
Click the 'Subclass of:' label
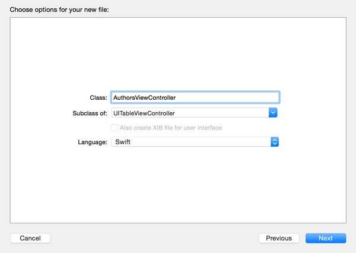(x=90, y=113)
